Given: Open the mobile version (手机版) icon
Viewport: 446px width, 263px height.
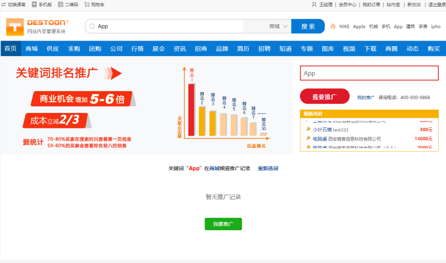Looking at the screenshot, I should (34, 4).
